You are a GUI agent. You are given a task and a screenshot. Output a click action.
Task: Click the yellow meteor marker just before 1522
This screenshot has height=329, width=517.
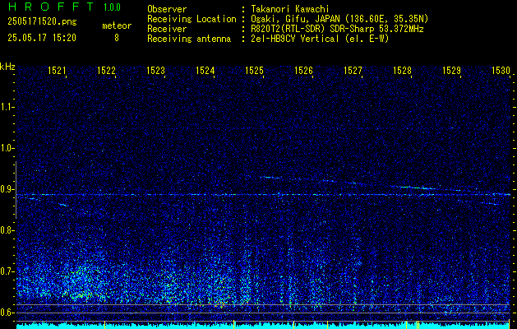pyautogui.click(x=104, y=324)
